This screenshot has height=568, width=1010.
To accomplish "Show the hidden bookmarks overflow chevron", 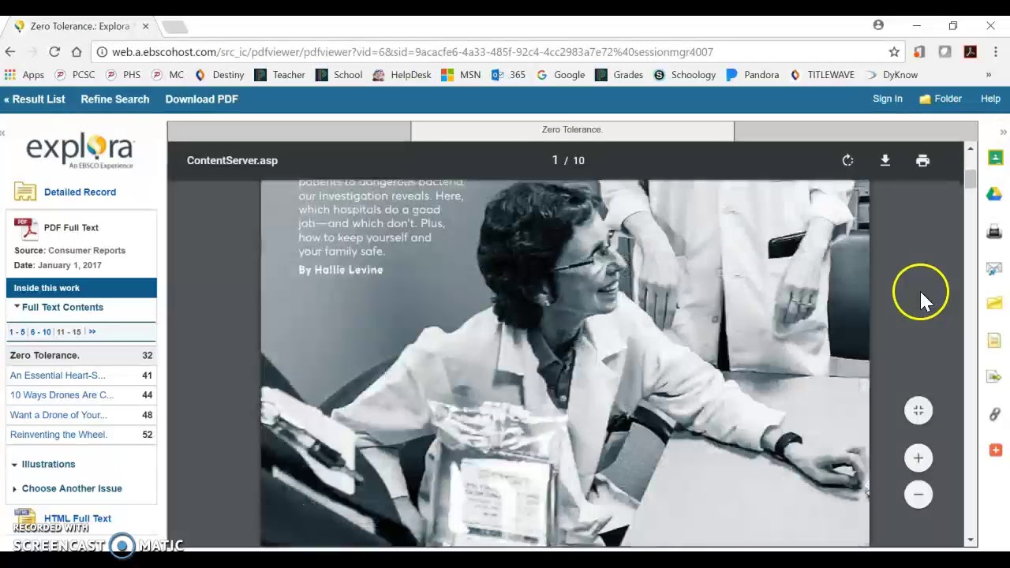I will tap(988, 75).
